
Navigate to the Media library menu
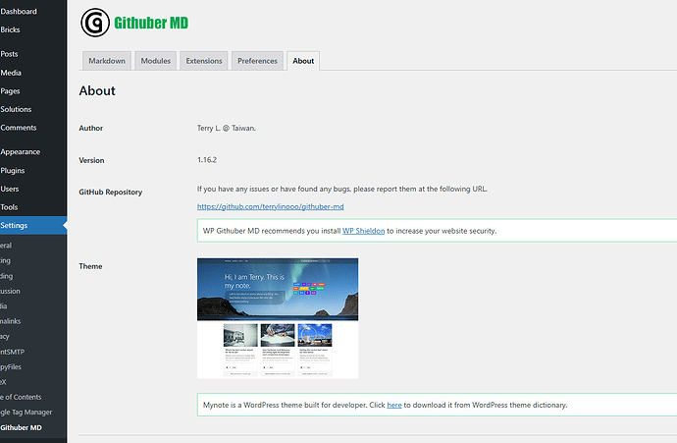(x=11, y=73)
